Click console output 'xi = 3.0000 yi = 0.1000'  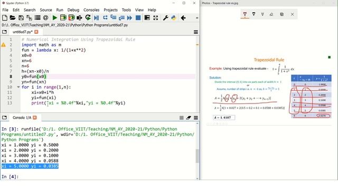coord(30,156)
